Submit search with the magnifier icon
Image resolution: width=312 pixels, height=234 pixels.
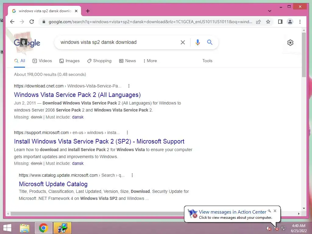coord(210,42)
